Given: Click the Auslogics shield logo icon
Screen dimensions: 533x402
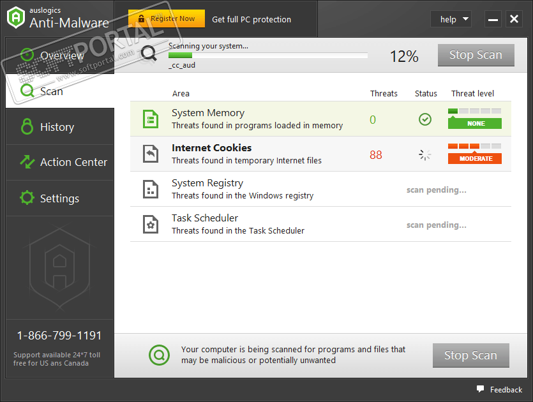Looking at the screenshot, I should pyautogui.click(x=16, y=18).
